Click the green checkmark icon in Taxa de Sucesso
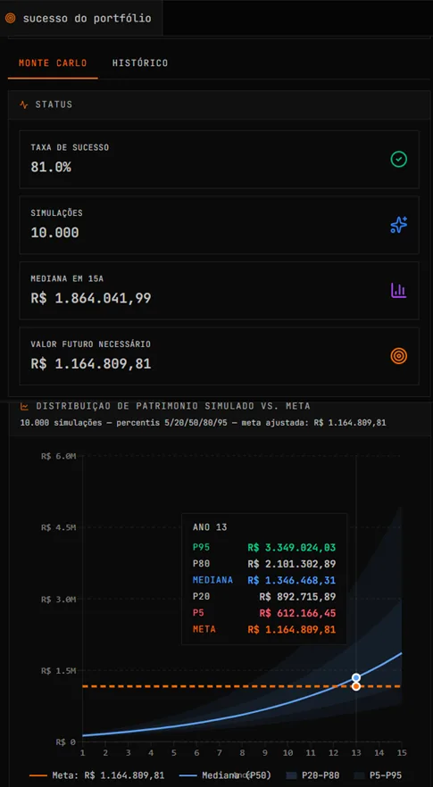This screenshot has height=787, width=433. tap(399, 160)
